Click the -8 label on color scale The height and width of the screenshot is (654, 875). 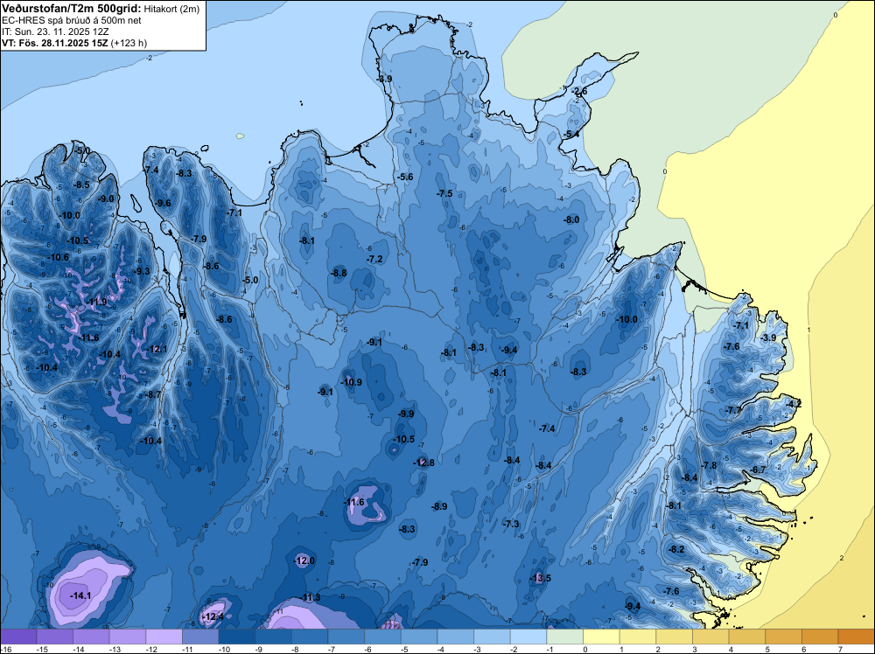click(x=293, y=649)
